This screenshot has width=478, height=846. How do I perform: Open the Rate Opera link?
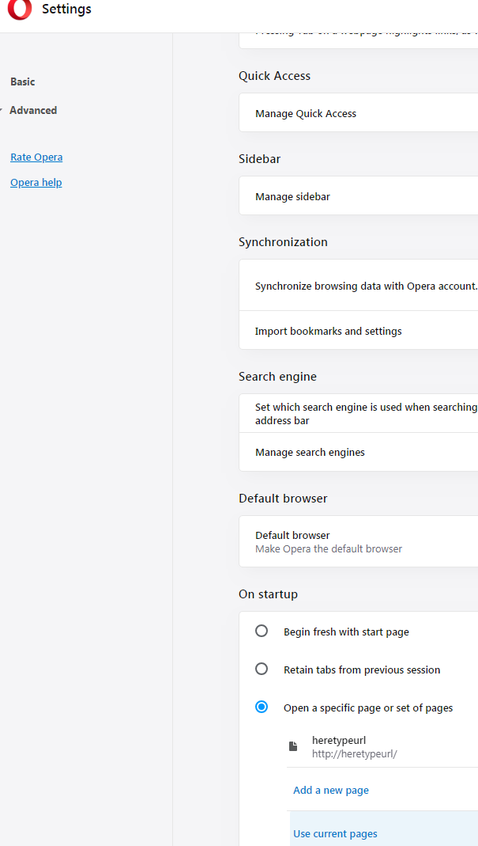(x=36, y=157)
